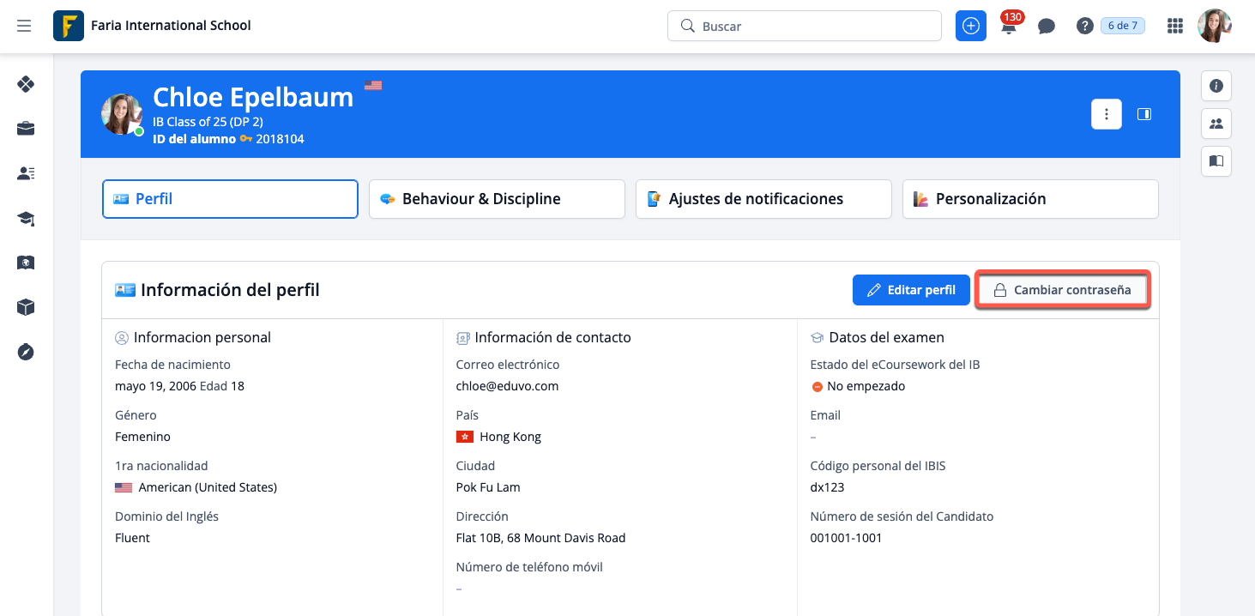
Task: Open the cube icon in sidebar
Action: 26,307
